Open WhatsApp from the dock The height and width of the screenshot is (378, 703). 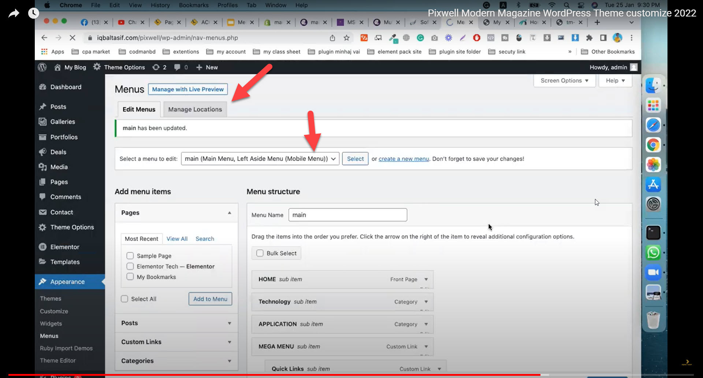tap(653, 253)
